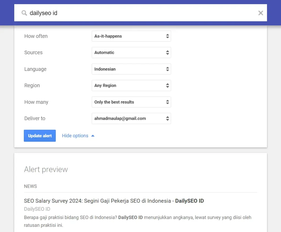Click the Language label
The height and width of the screenshot is (232, 281).
point(35,69)
